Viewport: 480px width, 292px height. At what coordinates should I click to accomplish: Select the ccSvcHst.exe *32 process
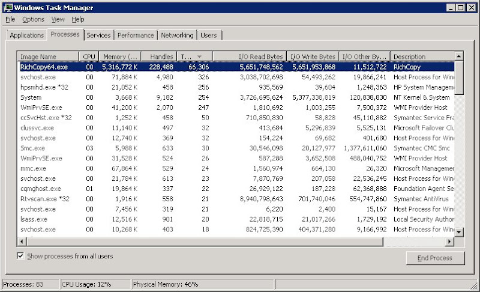tap(236, 118)
